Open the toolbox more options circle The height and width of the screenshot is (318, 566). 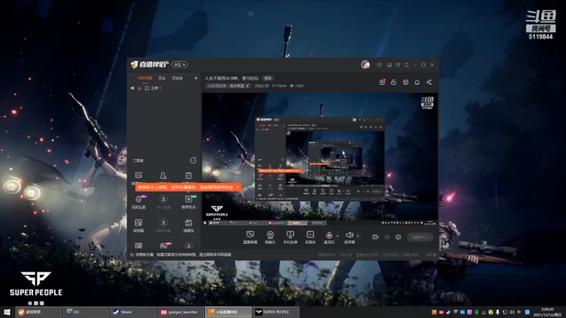(x=193, y=160)
